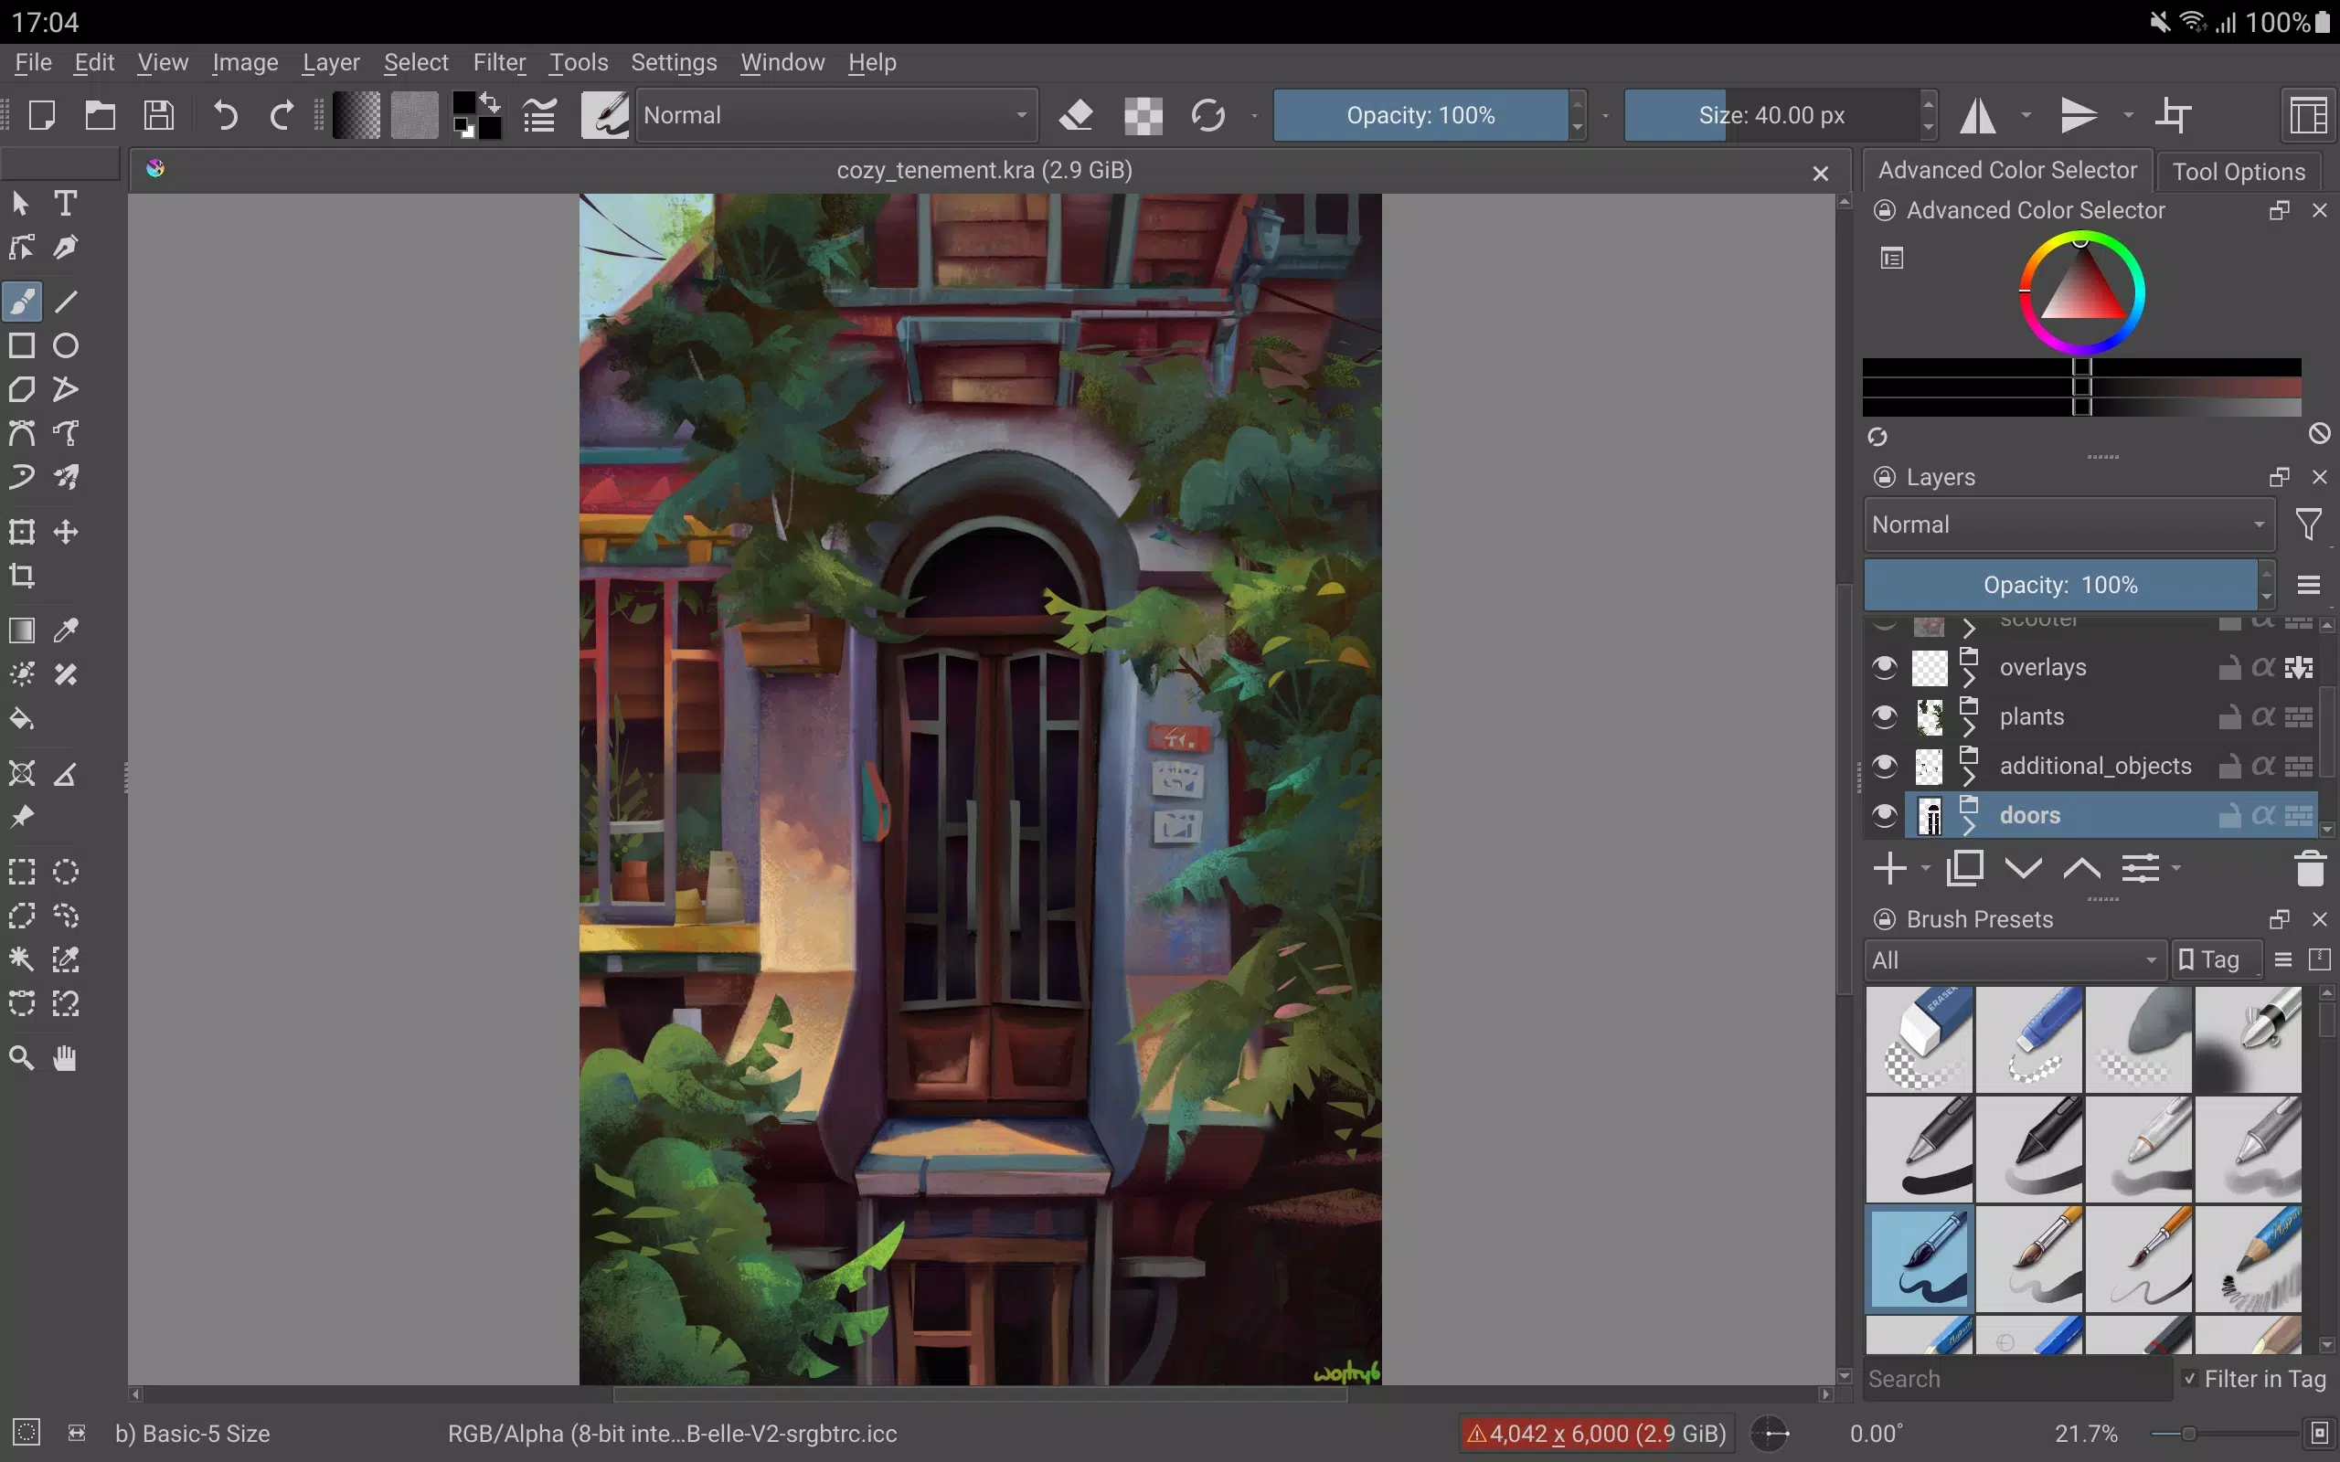This screenshot has width=2340, height=1462.
Task: Click the Delete Layer button
Action: [2310, 869]
